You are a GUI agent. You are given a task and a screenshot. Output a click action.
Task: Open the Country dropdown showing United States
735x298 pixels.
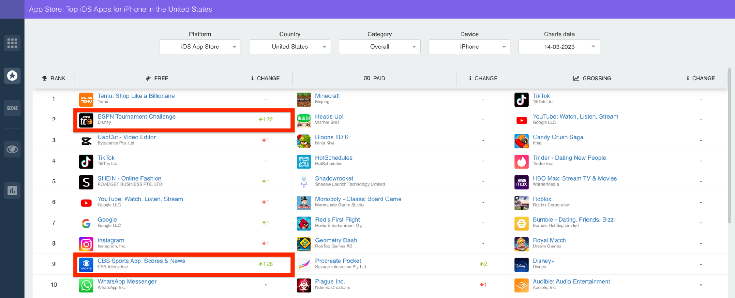pos(290,47)
